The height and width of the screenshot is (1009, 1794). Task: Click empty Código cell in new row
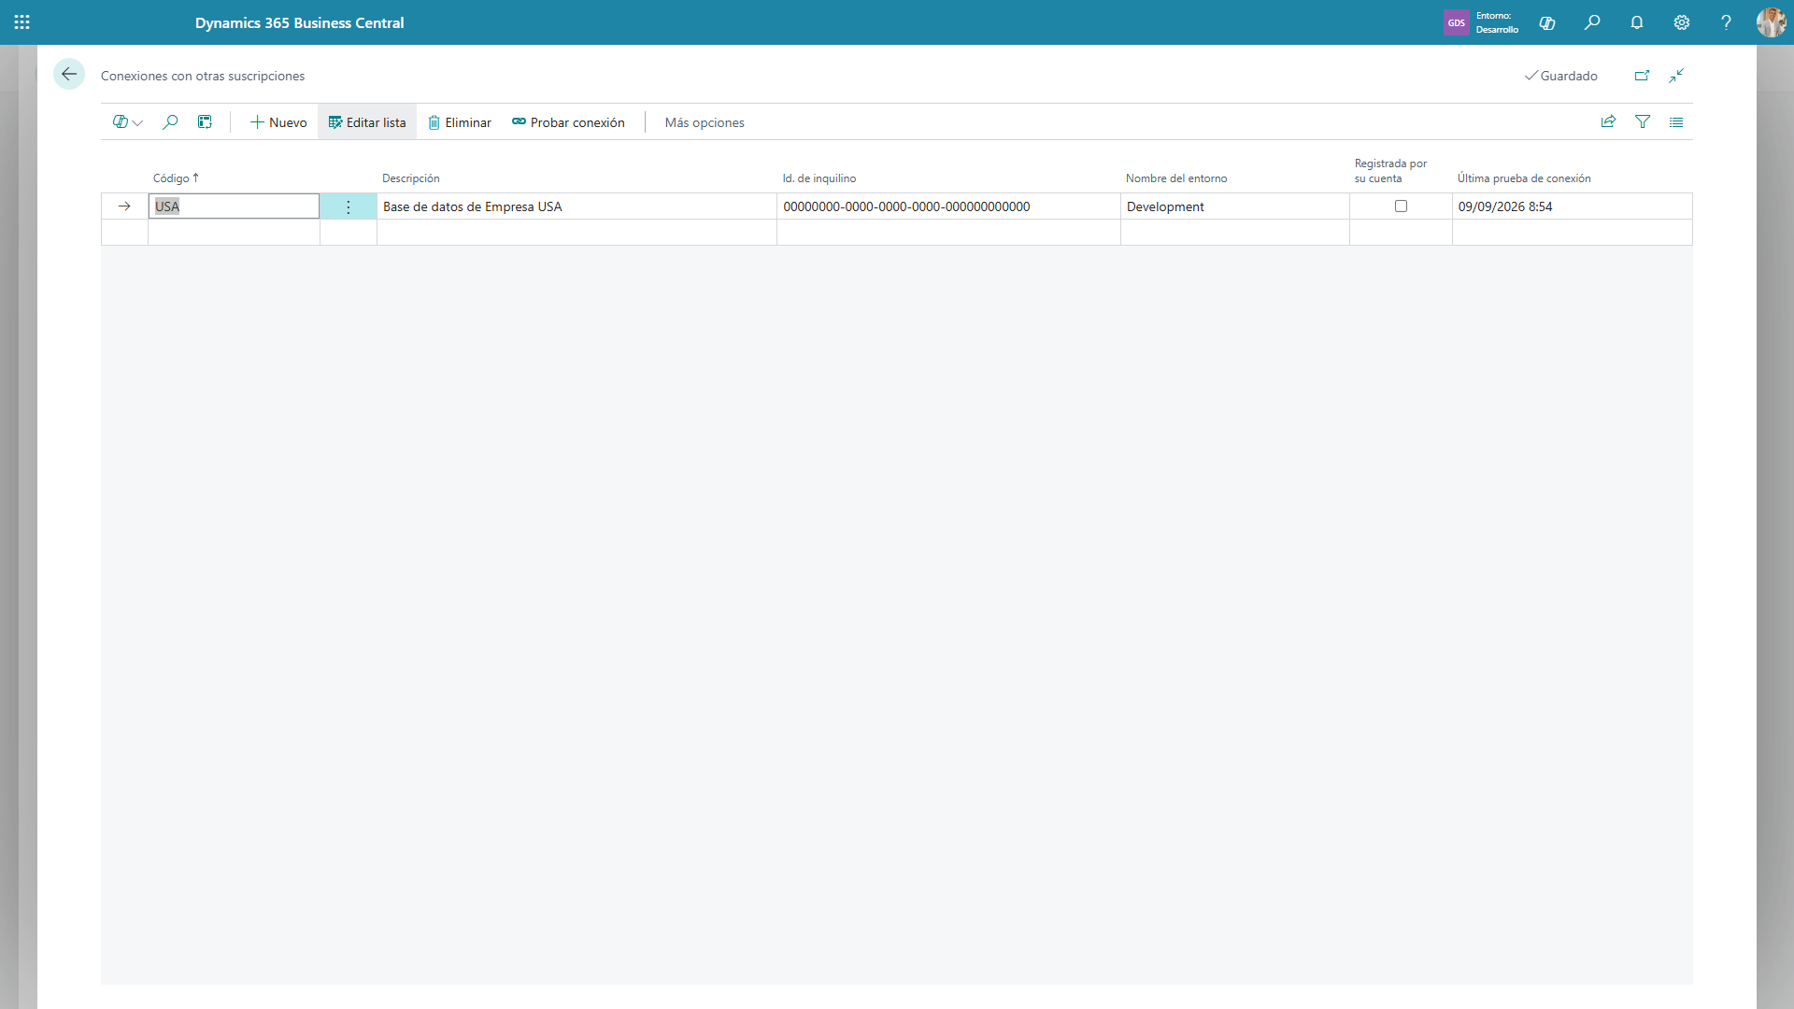(x=234, y=233)
